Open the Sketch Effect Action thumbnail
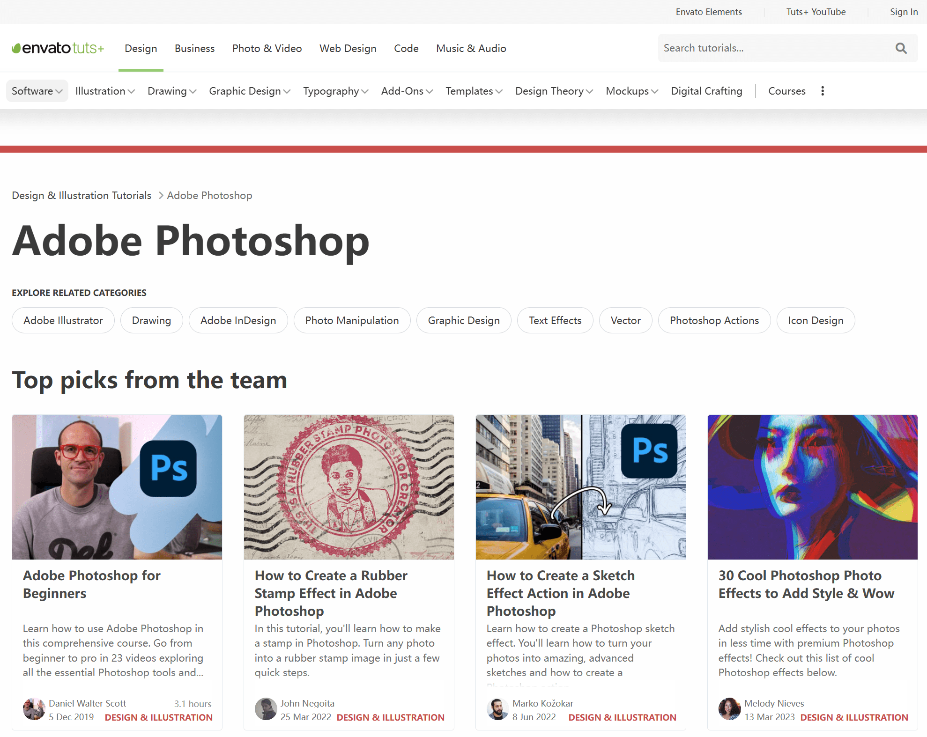Screen dimensions: 927x737 click(581, 487)
